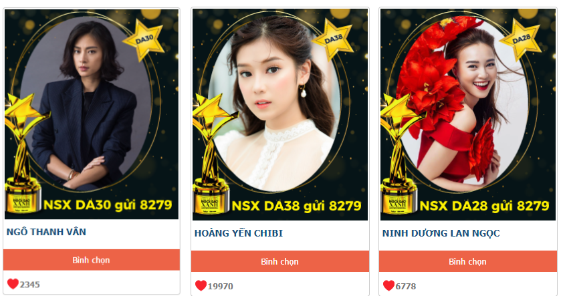Viewport: 563px width, 296px height.
Task: Click the DA30 star badge
Action: [144, 39]
